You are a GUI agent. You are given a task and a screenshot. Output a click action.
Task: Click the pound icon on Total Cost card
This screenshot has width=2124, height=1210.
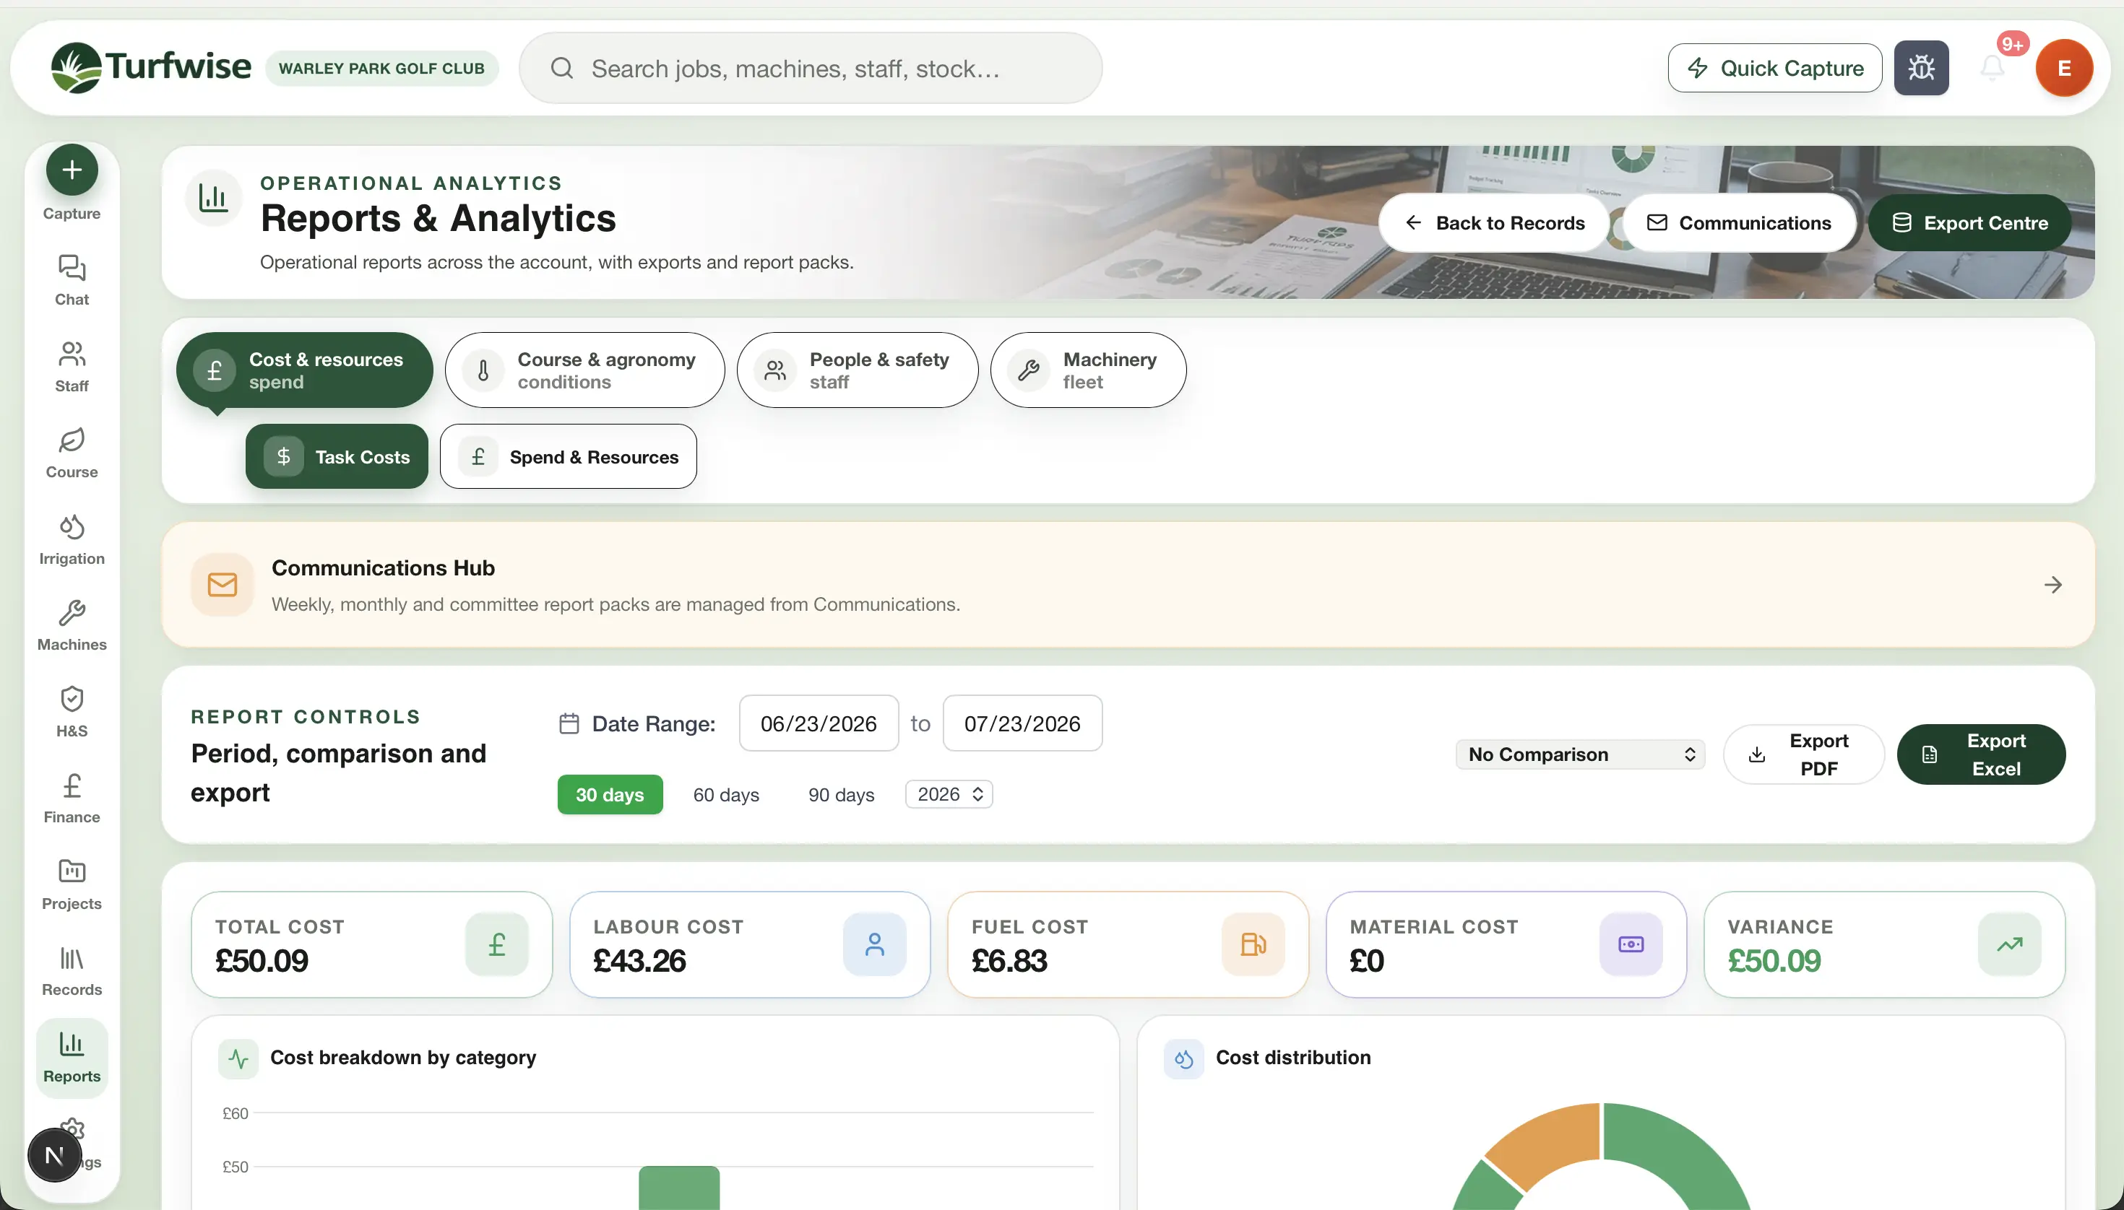tap(496, 944)
